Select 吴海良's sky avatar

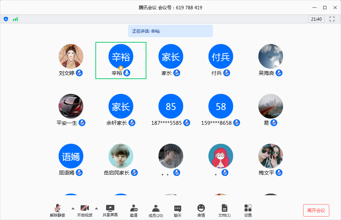(x=271, y=56)
